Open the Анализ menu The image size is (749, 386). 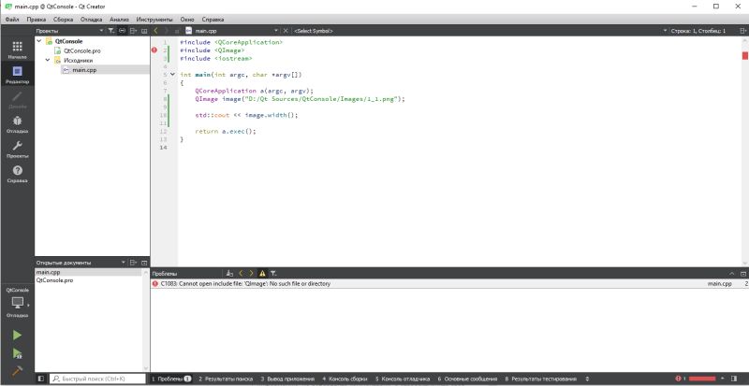119,20
